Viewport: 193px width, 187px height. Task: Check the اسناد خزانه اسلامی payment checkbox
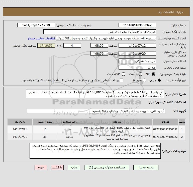pos(122,81)
